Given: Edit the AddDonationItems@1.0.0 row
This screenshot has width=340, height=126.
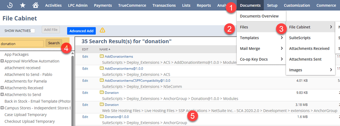Looking at the screenshot, I should (x=85, y=68).
